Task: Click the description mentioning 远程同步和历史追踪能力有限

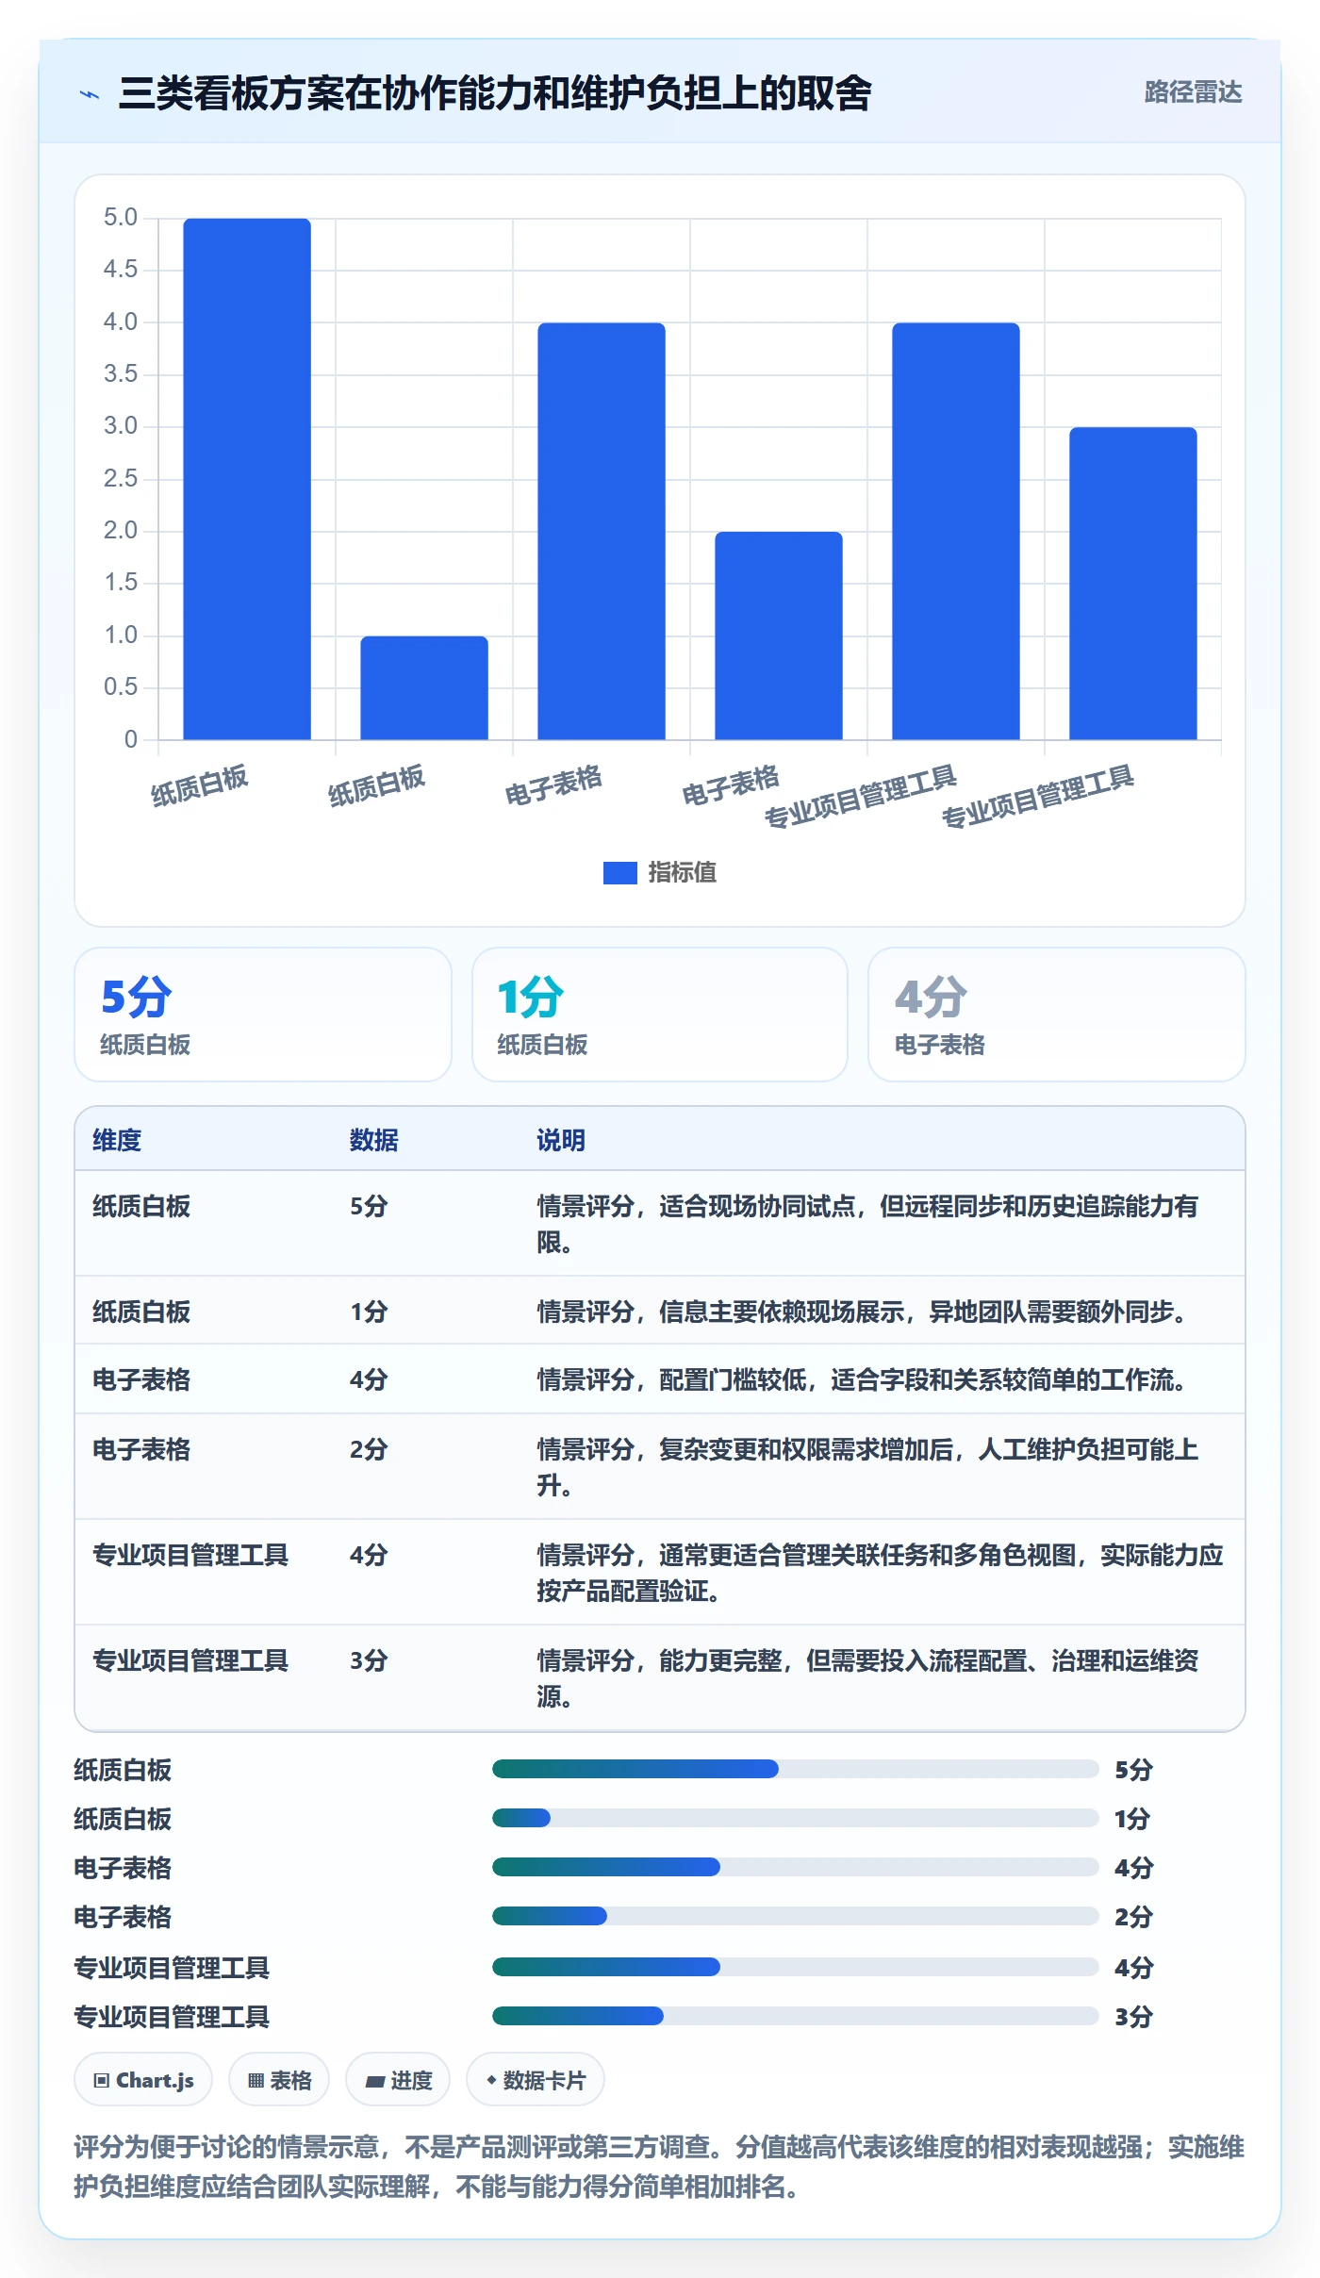Action: point(867,1224)
